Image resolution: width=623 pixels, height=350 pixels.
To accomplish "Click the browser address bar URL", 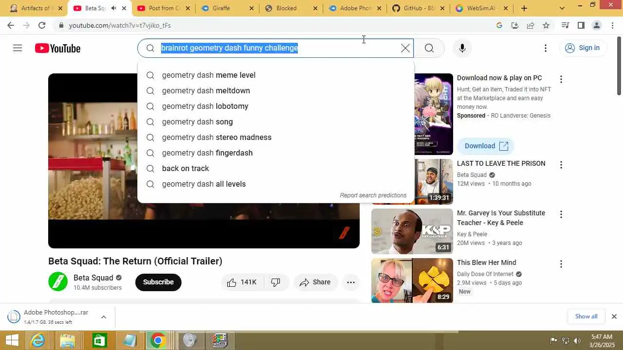I will coord(120,25).
